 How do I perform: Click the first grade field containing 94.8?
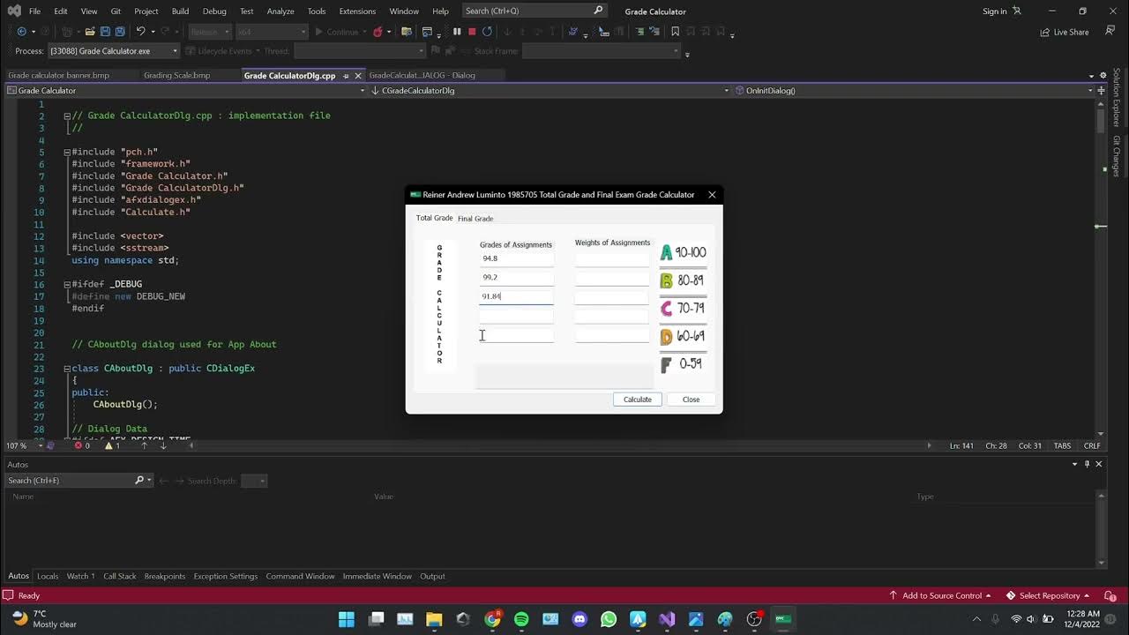click(x=516, y=259)
